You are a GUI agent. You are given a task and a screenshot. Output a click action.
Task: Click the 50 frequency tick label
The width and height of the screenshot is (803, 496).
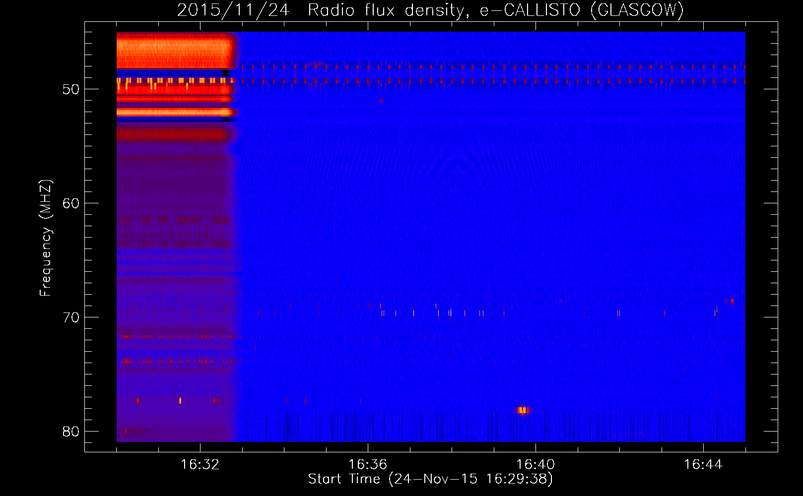pos(71,89)
